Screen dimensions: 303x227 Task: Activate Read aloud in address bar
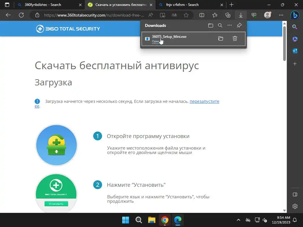click(151, 15)
